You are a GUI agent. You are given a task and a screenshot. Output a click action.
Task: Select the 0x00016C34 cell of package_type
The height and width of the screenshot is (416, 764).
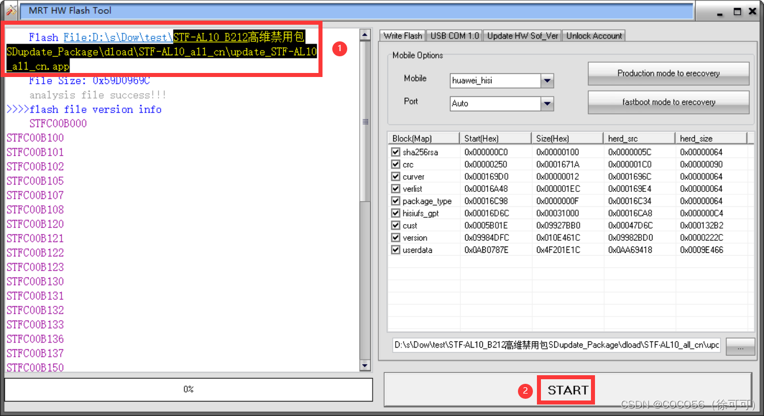[x=629, y=201]
